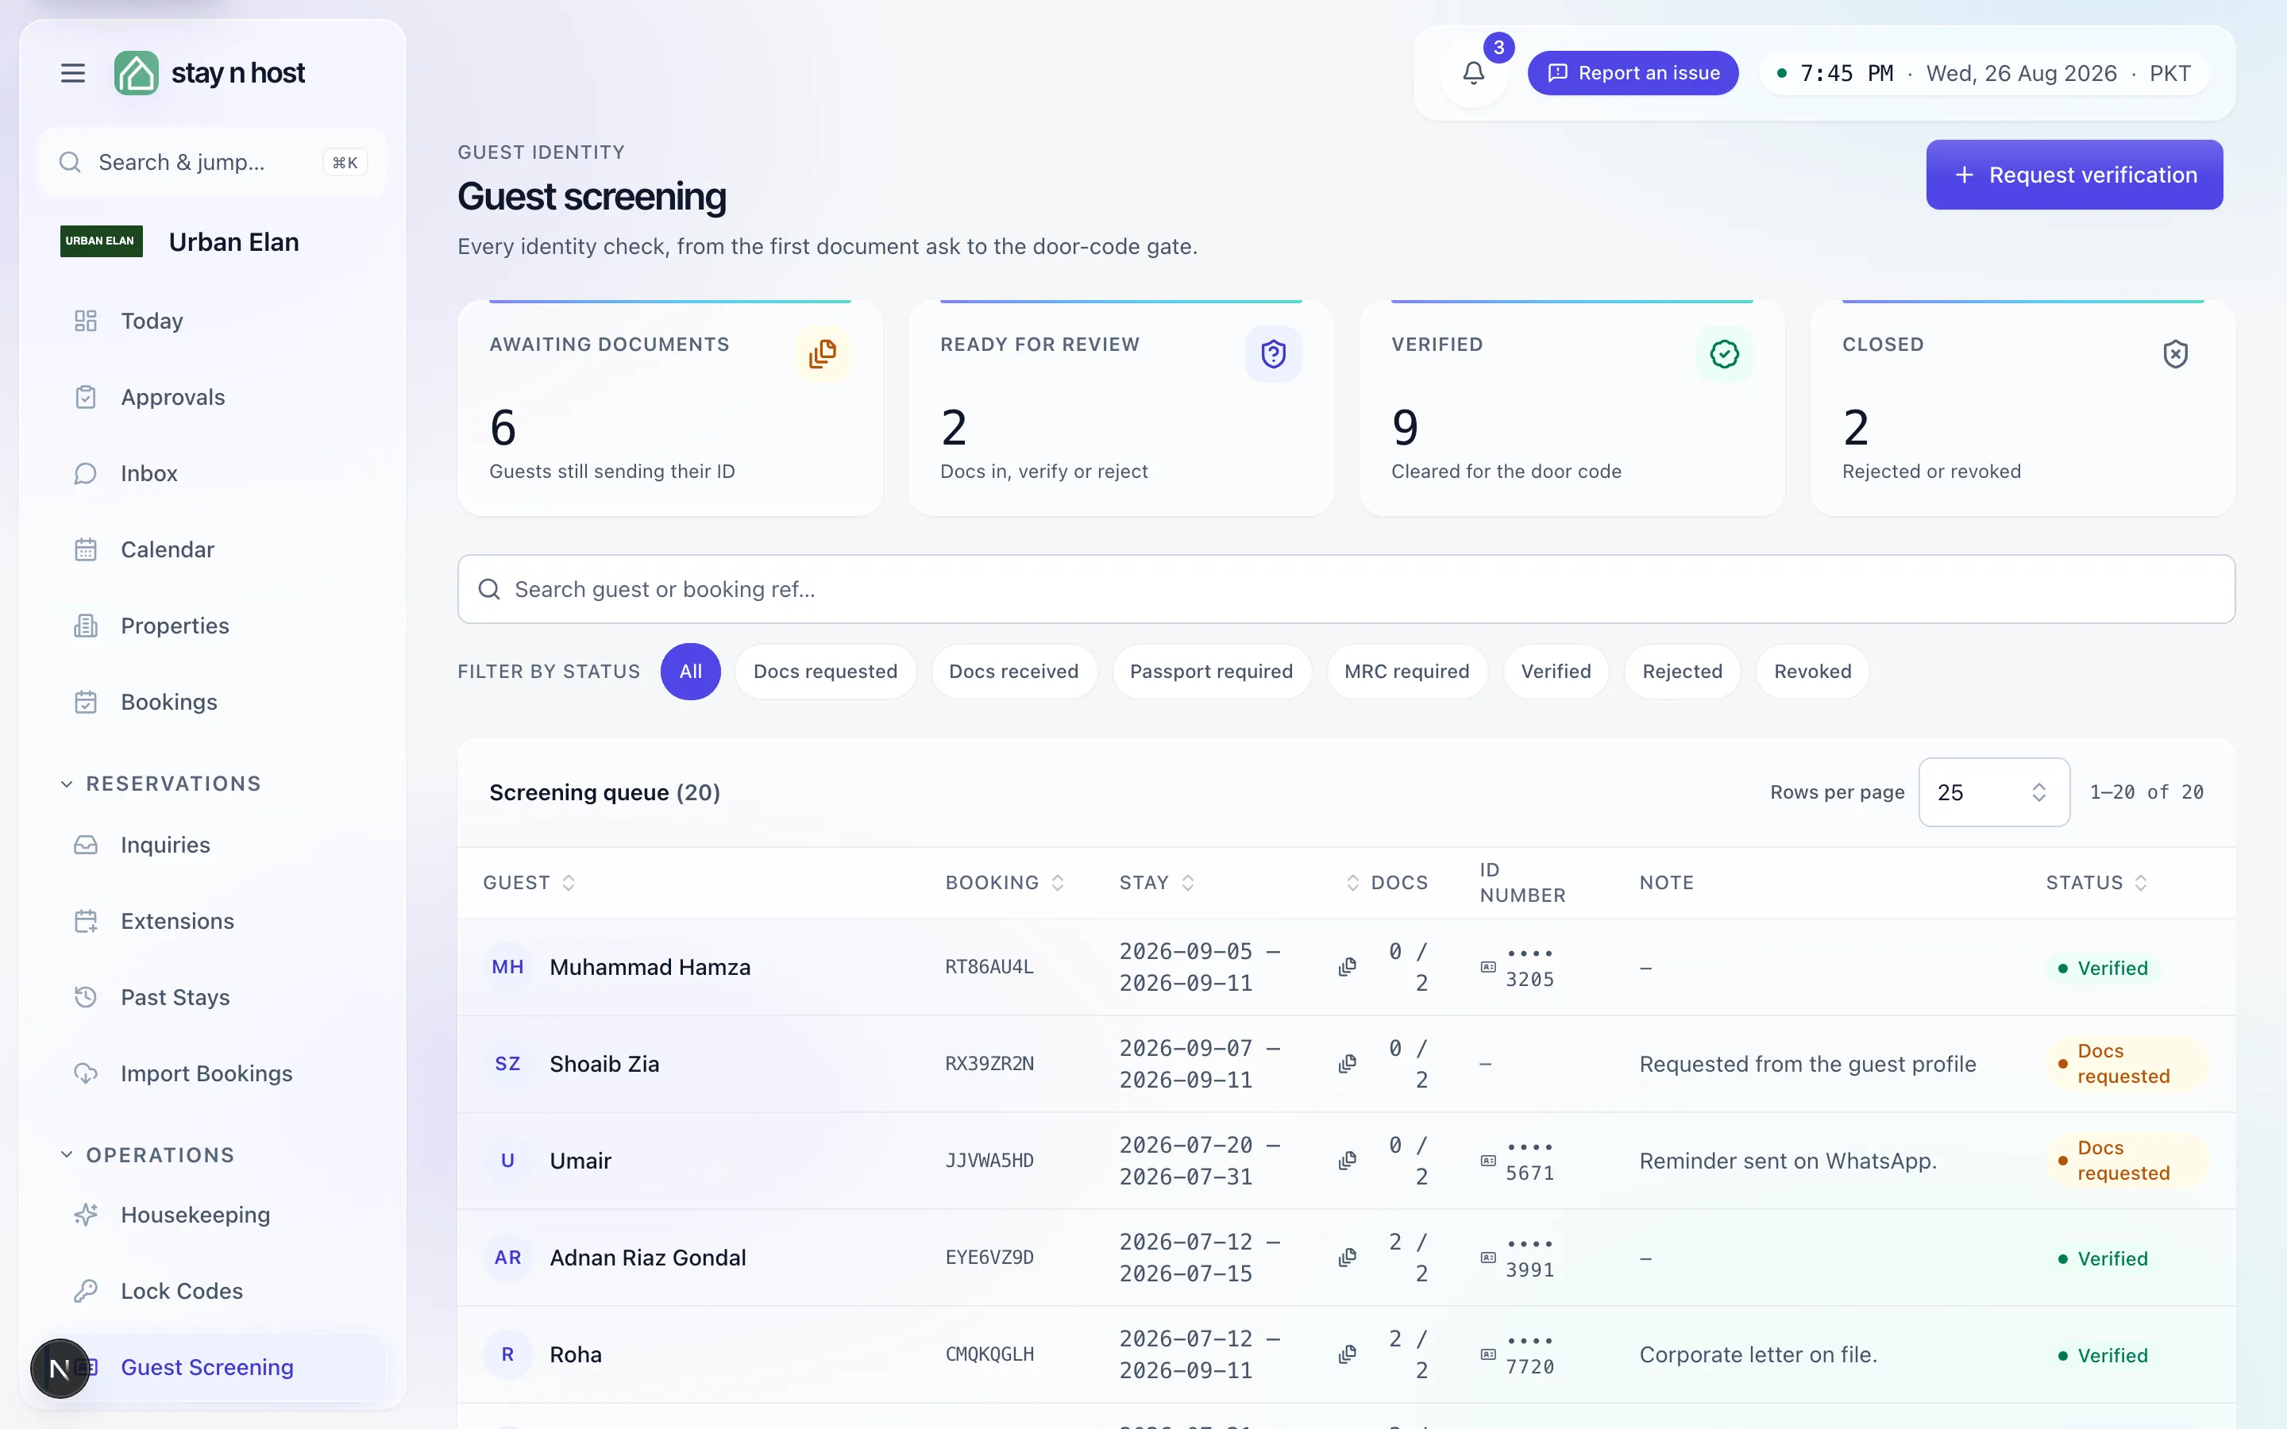Click the Awaiting Documents card icon
This screenshot has width=2287, height=1429.
click(822, 354)
